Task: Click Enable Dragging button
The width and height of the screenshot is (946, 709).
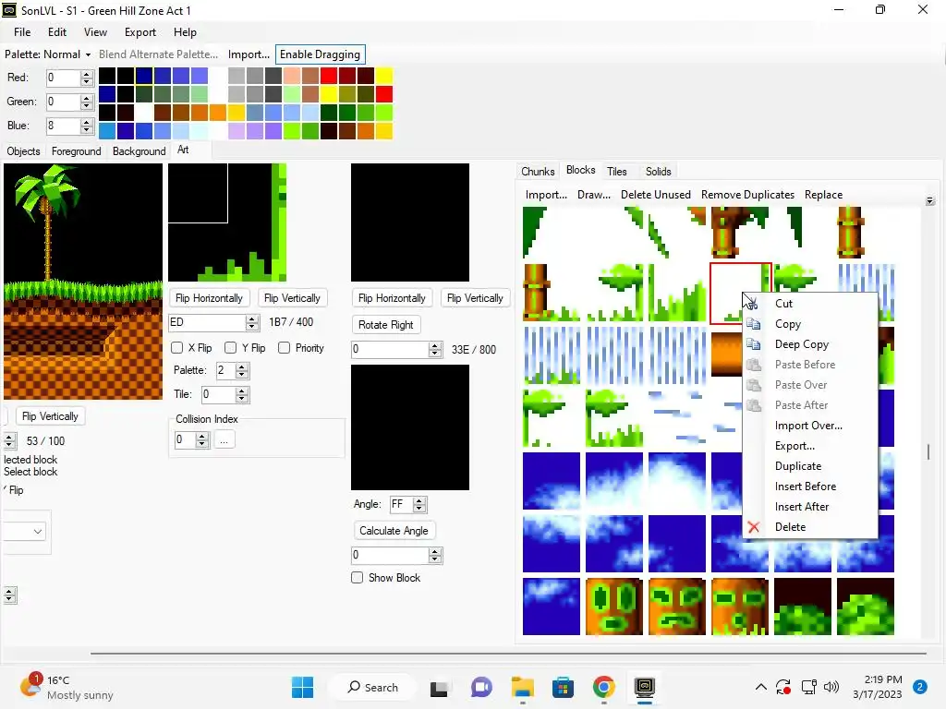Action: (x=320, y=54)
